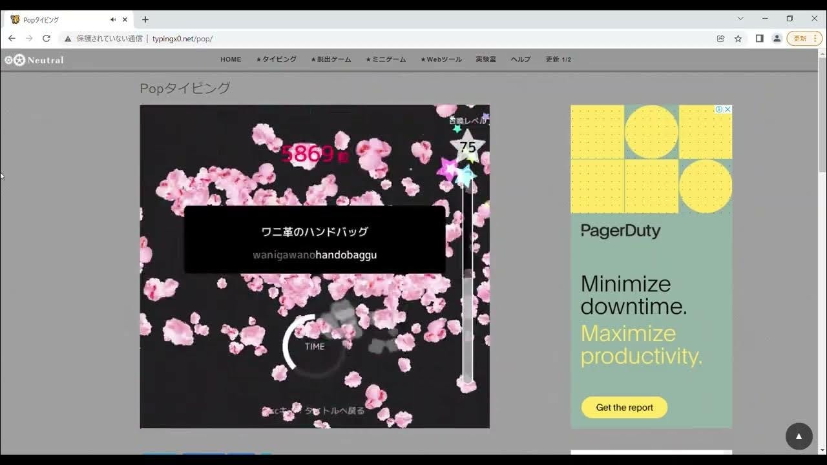Open the HOME menu item
The width and height of the screenshot is (827, 465).
click(x=231, y=59)
